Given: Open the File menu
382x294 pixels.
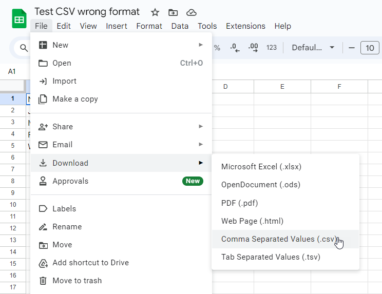Looking at the screenshot, I should 41,26.
